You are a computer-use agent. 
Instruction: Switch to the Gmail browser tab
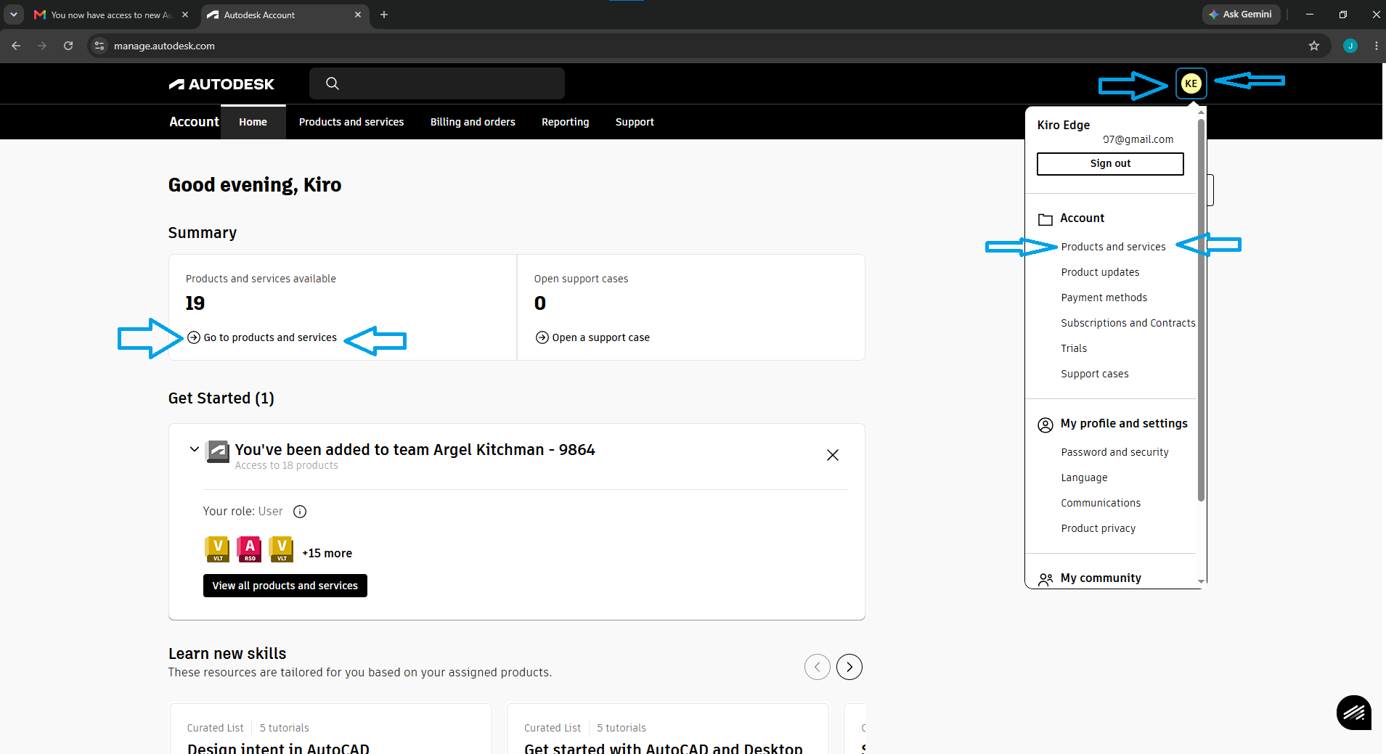pos(112,15)
